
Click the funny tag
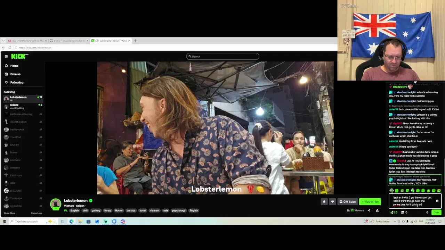coord(108,210)
